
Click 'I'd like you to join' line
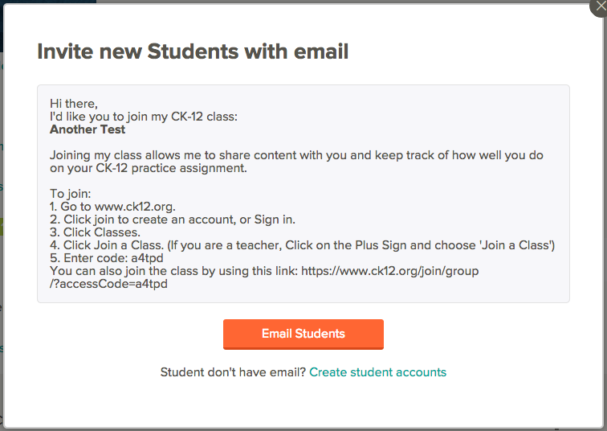144,117
